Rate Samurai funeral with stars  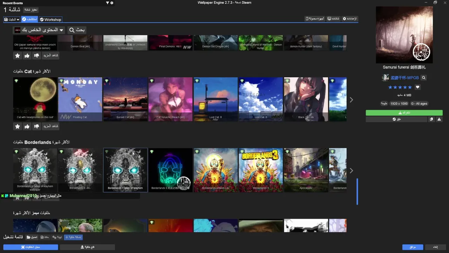pyautogui.click(x=400, y=87)
